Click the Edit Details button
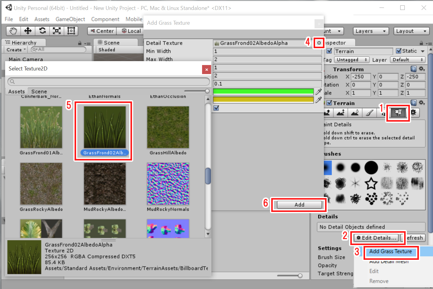 click(x=376, y=238)
